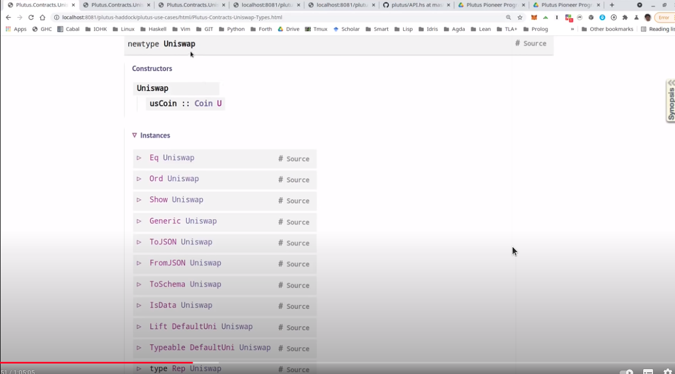Expand the Eq Uniswap instance
The width and height of the screenshot is (675, 374).
[139, 158]
